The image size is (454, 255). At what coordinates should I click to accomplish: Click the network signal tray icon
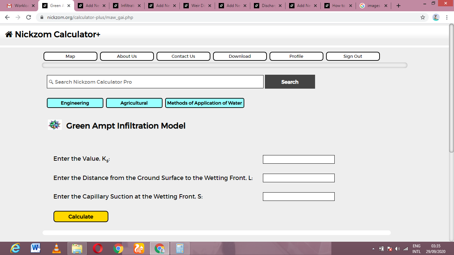tap(405, 249)
